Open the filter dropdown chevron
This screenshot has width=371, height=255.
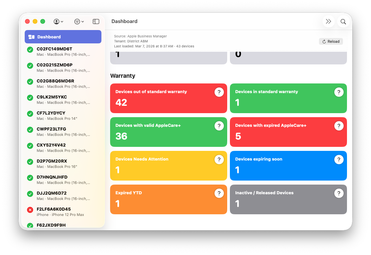83,21
